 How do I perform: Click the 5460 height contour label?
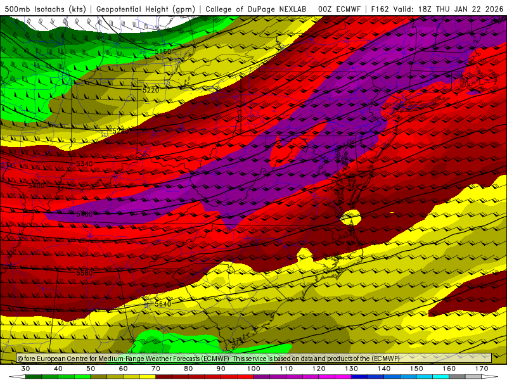84,214
